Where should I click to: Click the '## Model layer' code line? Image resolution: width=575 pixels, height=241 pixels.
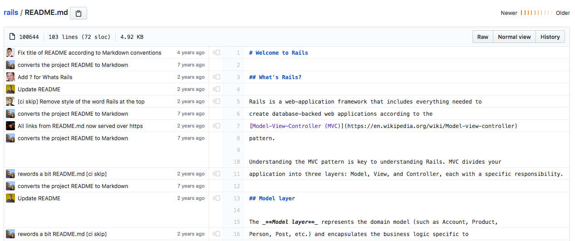click(272, 198)
